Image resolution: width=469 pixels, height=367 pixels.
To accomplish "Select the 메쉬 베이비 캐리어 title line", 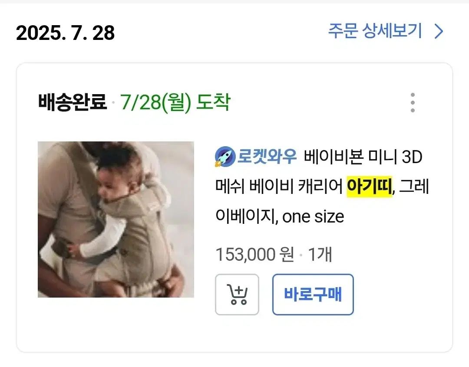I will tap(278, 187).
